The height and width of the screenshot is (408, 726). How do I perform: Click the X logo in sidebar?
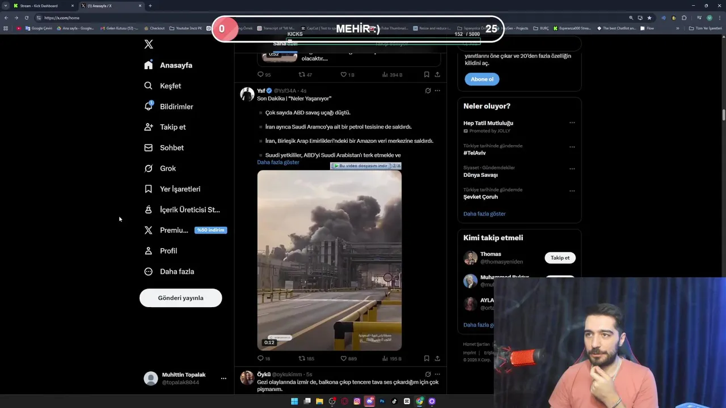(149, 44)
